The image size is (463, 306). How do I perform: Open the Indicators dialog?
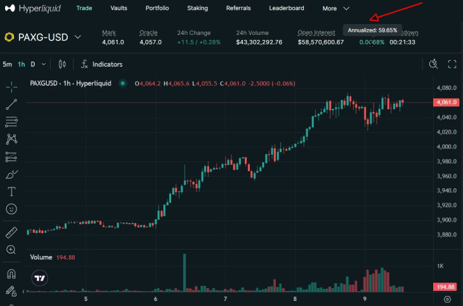point(101,64)
